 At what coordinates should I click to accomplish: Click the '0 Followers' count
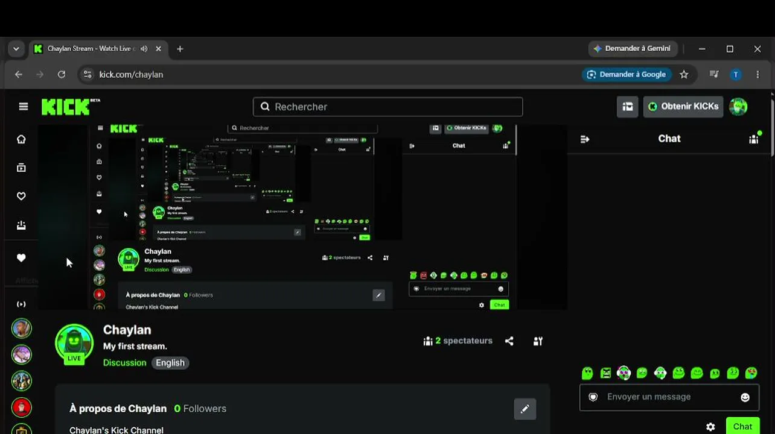pyautogui.click(x=200, y=409)
